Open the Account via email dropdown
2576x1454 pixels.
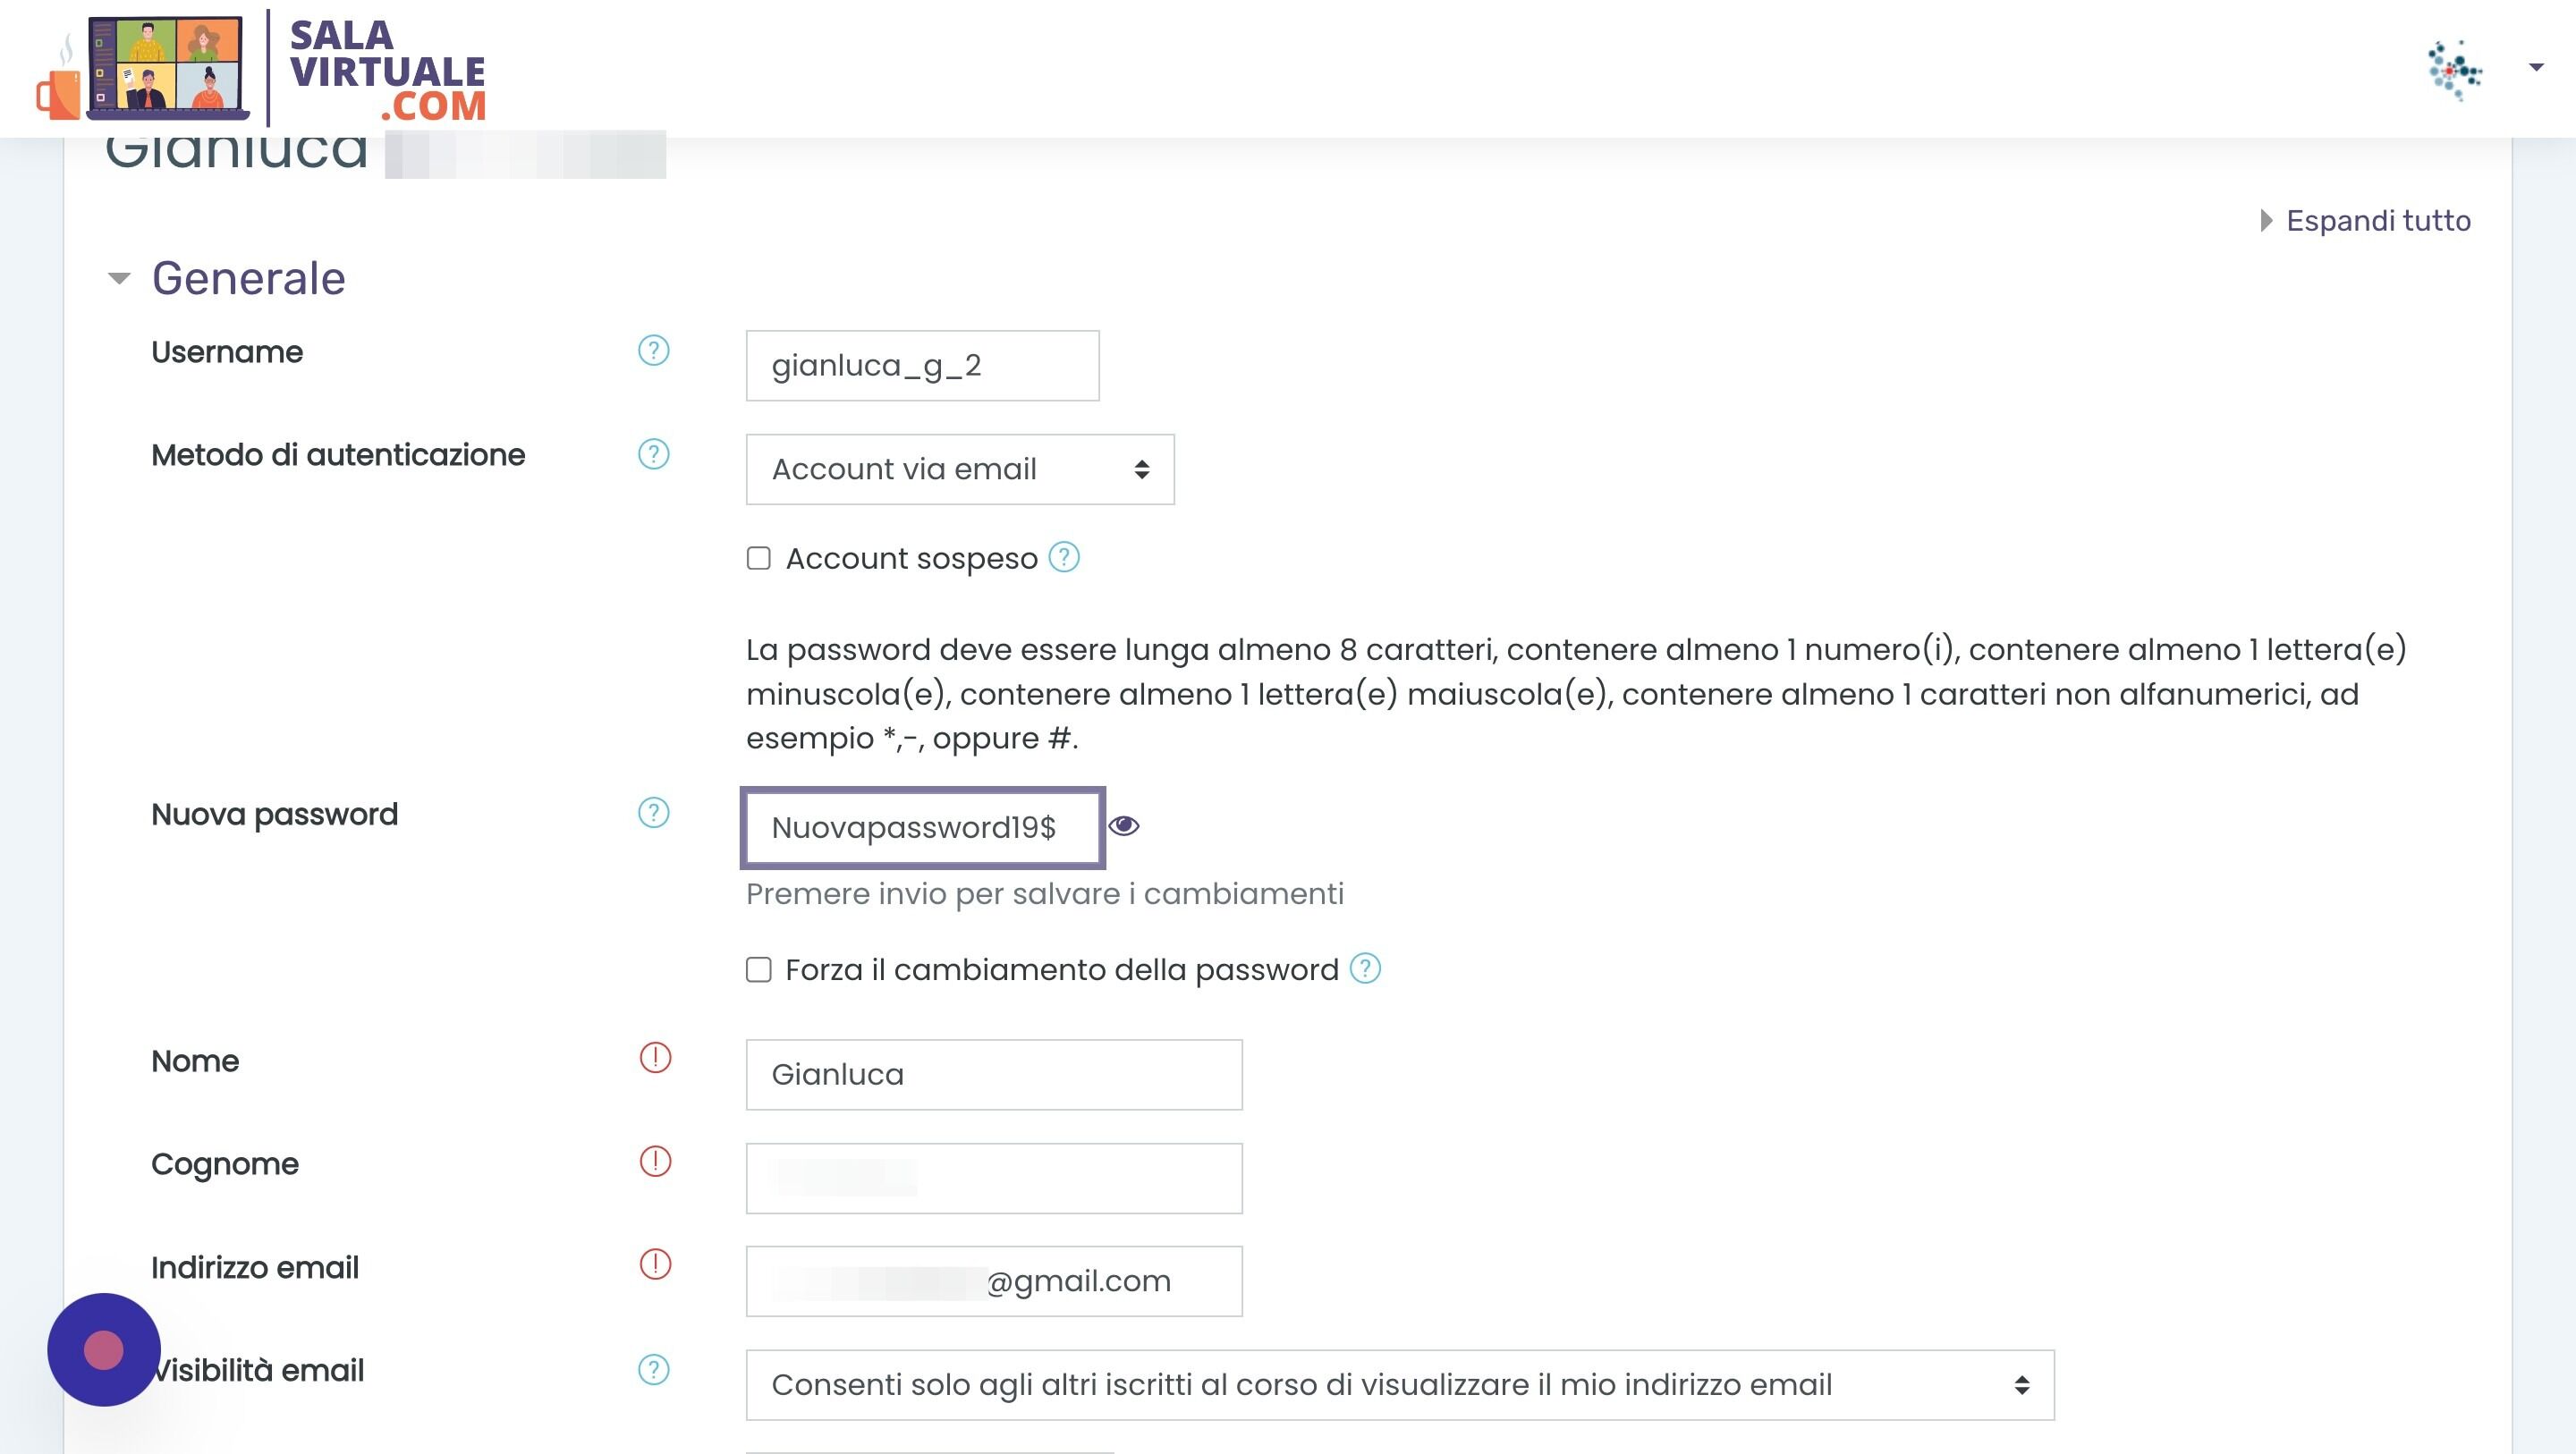tap(959, 469)
